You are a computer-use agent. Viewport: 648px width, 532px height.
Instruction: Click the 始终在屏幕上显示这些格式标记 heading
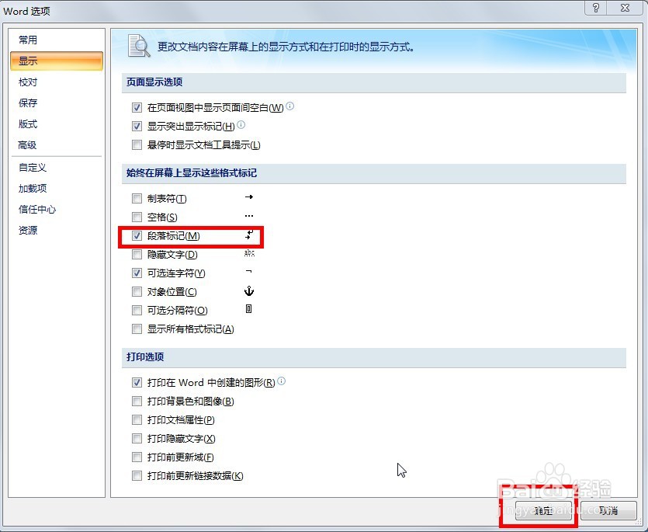point(192,173)
